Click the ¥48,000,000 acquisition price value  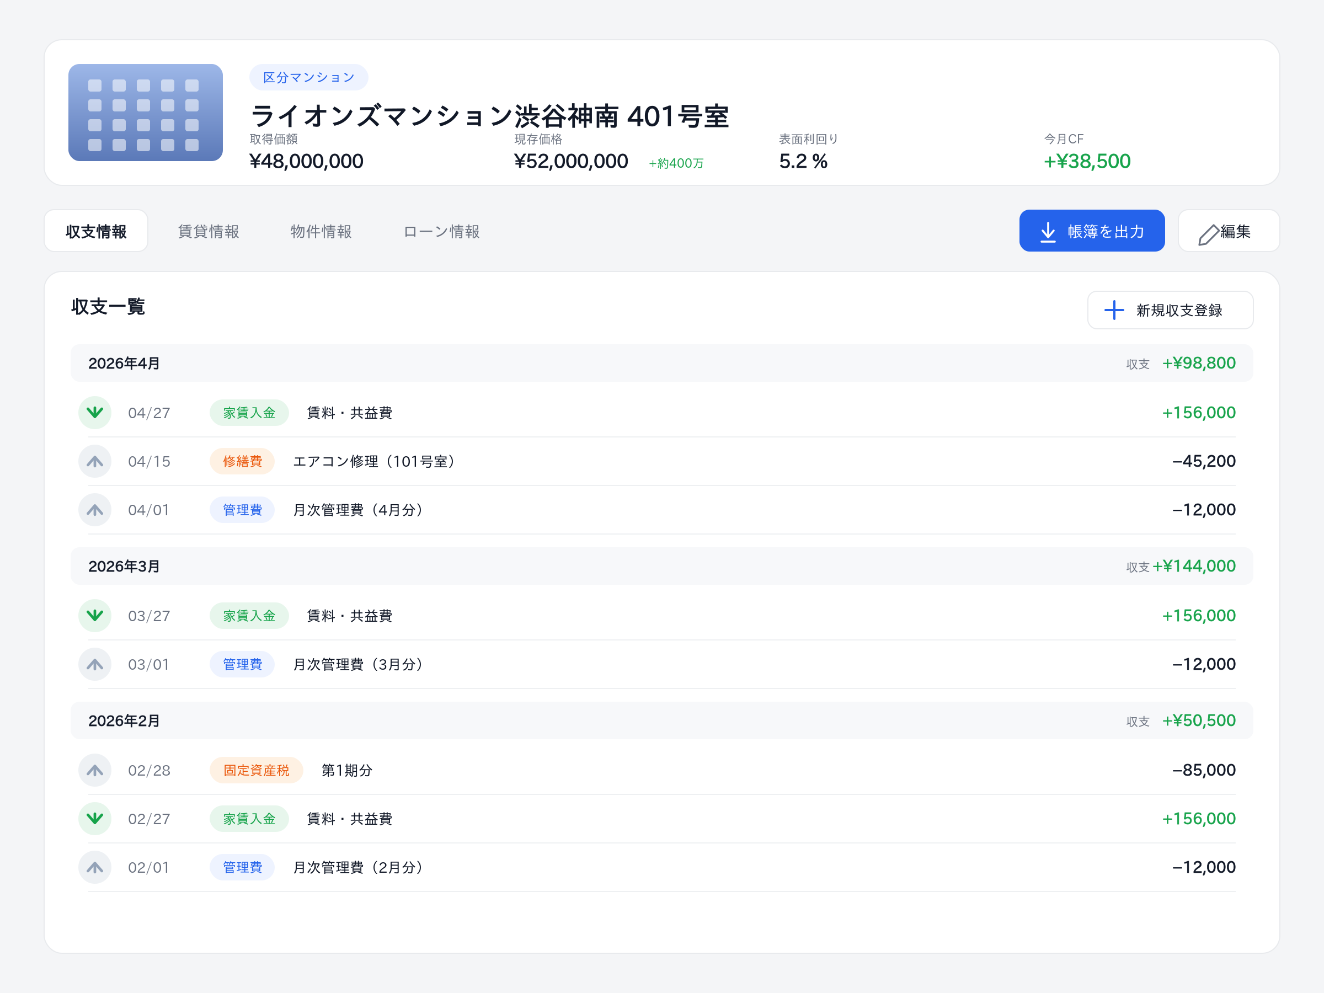coord(307,161)
